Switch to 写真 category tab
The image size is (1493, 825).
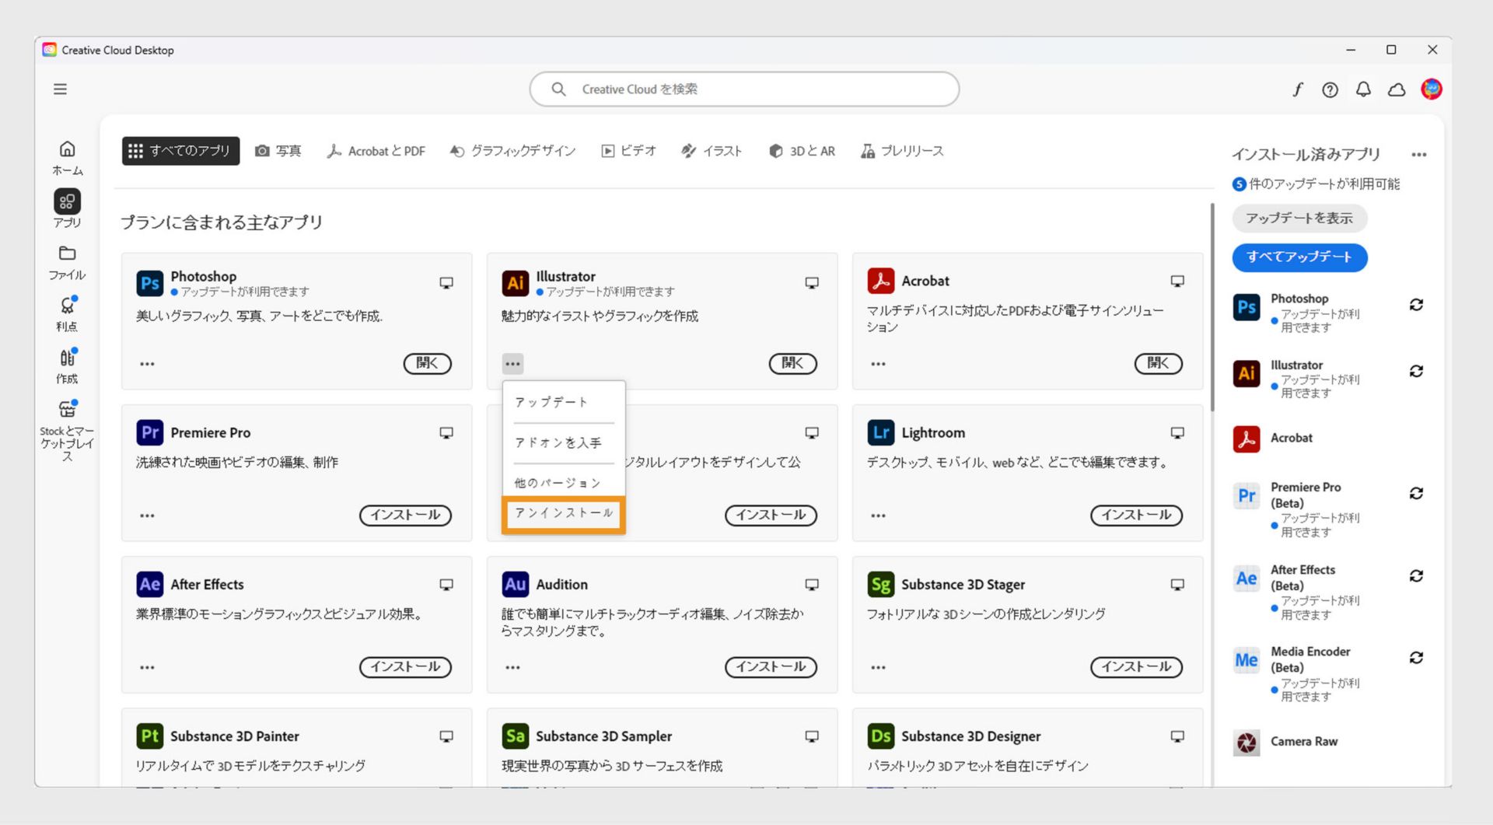(x=278, y=151)
